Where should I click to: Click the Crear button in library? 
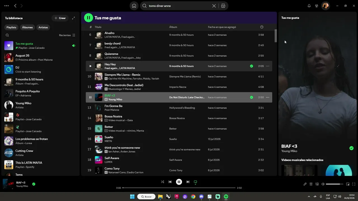(x=60, y=18)
